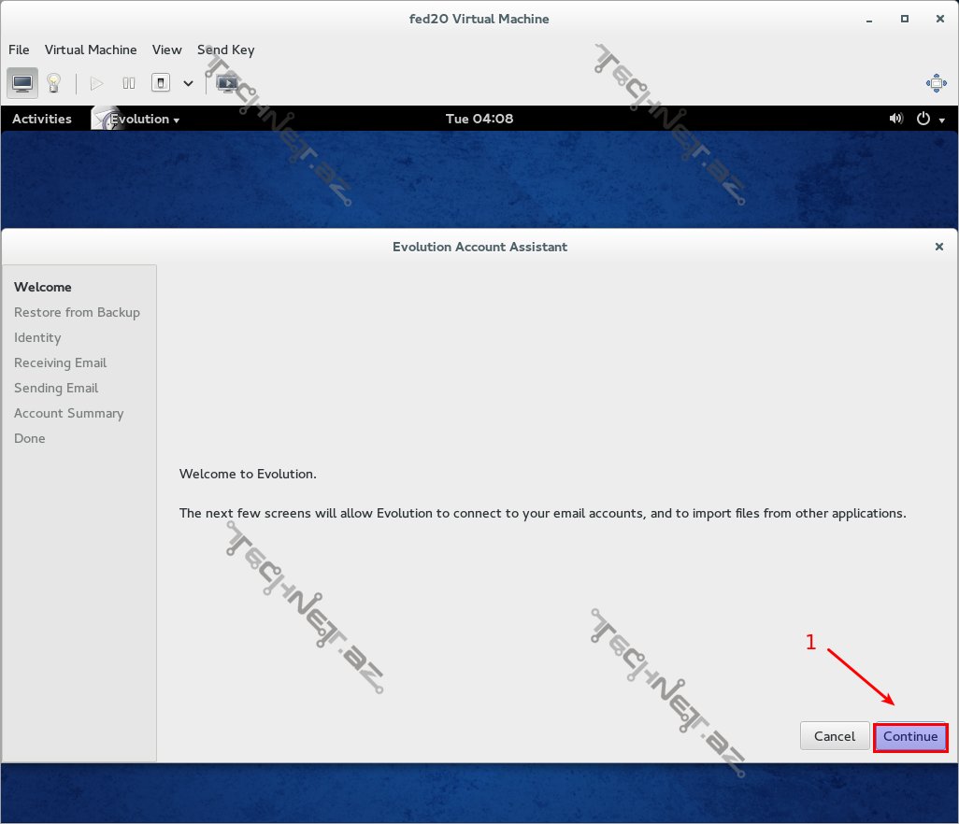Click the clock showing Tue 04:08
This screenshot has height=824, width=959.
coord(479,119)
